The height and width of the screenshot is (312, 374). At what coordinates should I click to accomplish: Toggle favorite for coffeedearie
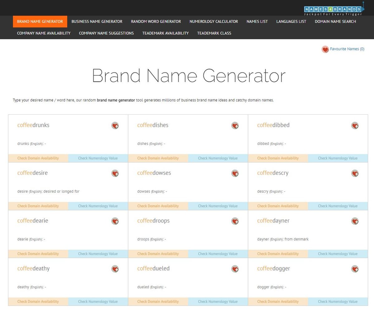click(x=115, y=221)
